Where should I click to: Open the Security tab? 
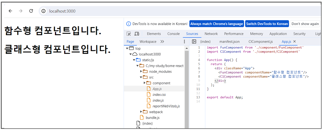[x=299, y=34]
